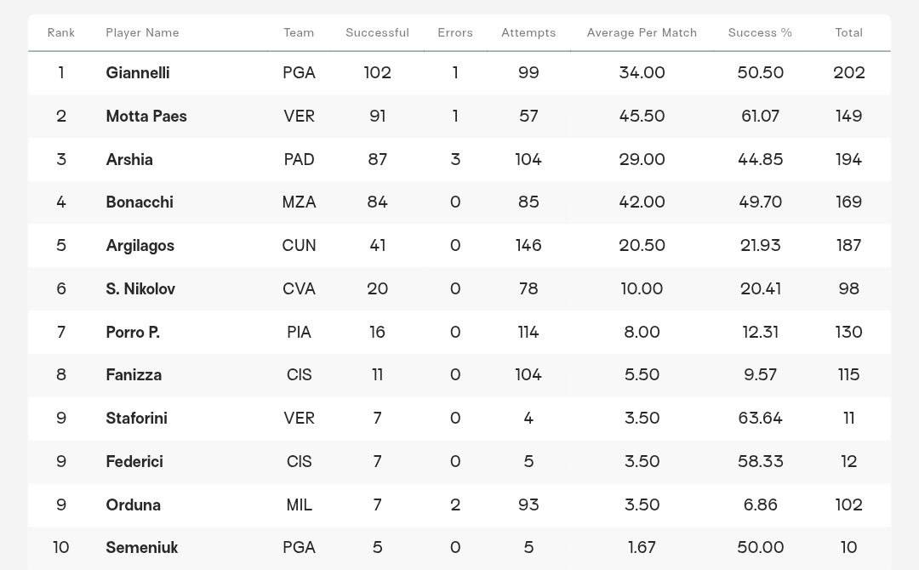Viewport: 919px width, 570px height.
Task: Sort table by Rank column header
Action: 61,33
